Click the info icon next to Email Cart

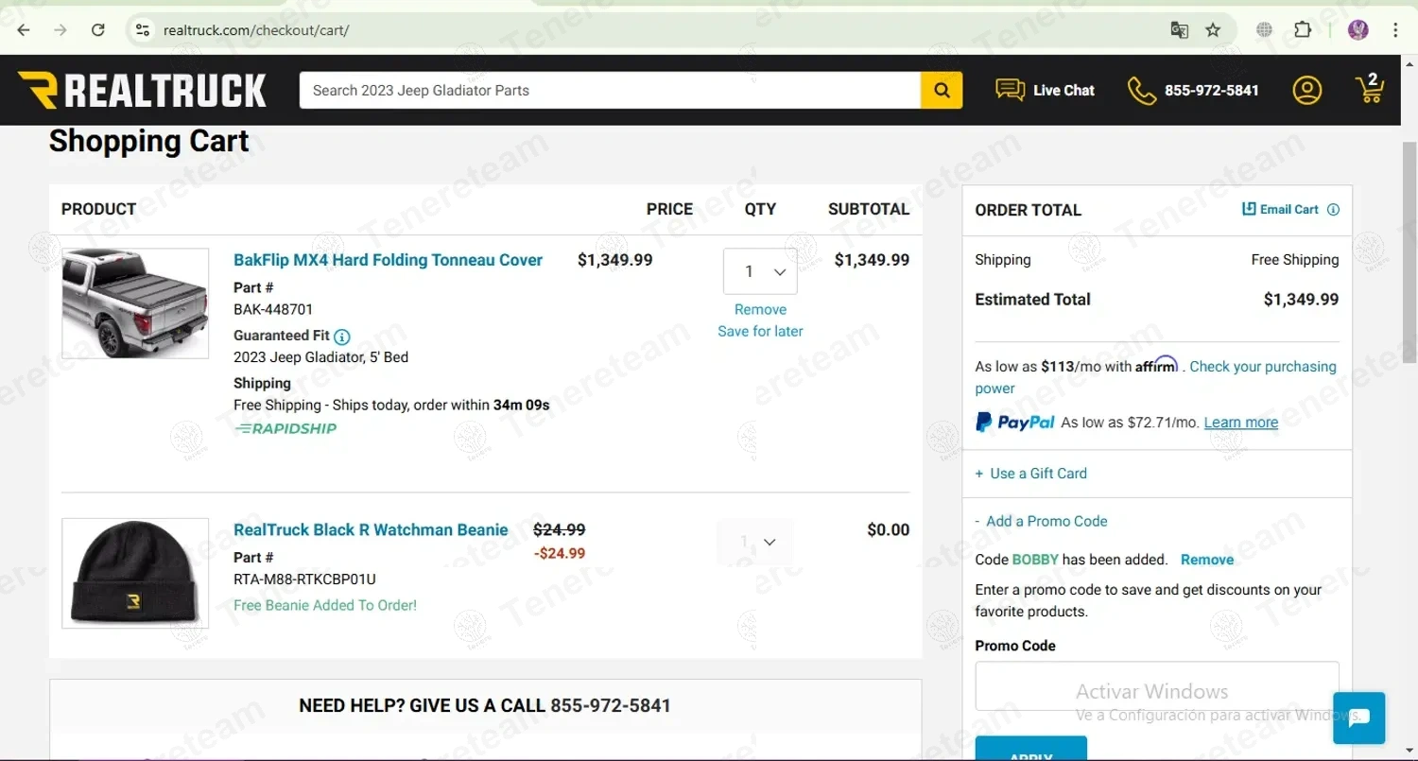click(x=1333, y=210)
